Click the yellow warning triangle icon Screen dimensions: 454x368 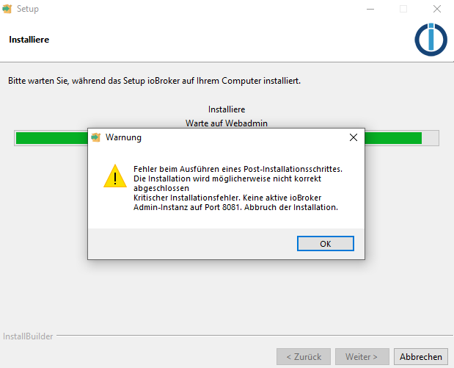click(x=115, y=176)
